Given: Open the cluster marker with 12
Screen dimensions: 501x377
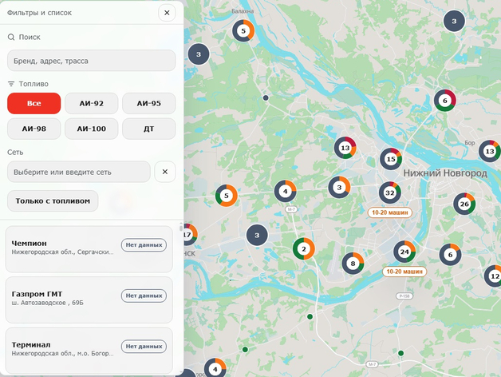Looking at the screenshot, I should (x=493, y=276).
